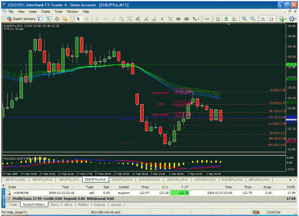This screenshot has height=216, width=299.
Task: Open the Market Watch window icon
Action: [x=41, y=19]
